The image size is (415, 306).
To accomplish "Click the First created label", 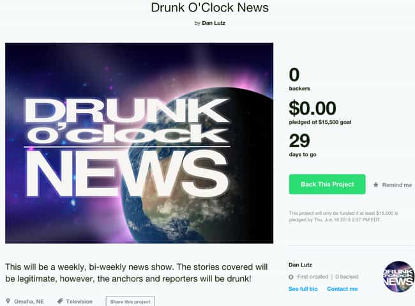I will click(x=313, y=277).
